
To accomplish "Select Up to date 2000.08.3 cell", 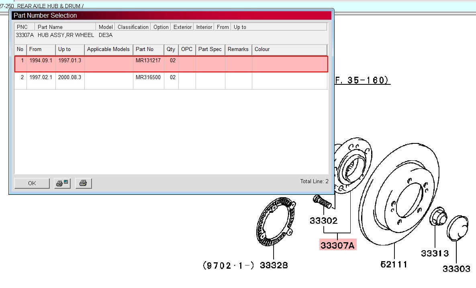I will (x=70, y=80).
